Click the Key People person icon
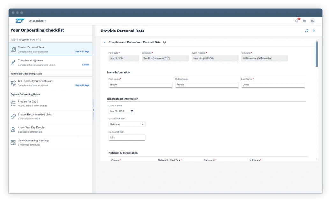This screenshot has height=202, width=331. pos(13,129)
